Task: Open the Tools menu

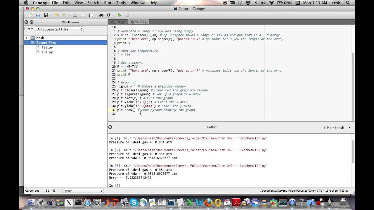Action: pos(121,3)
